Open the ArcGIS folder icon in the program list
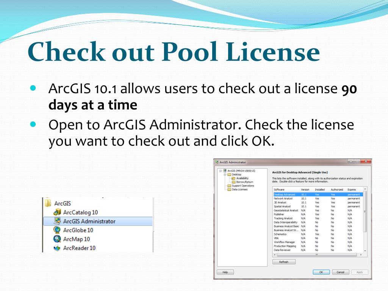 pyautogui.click(x=48, y=203)
